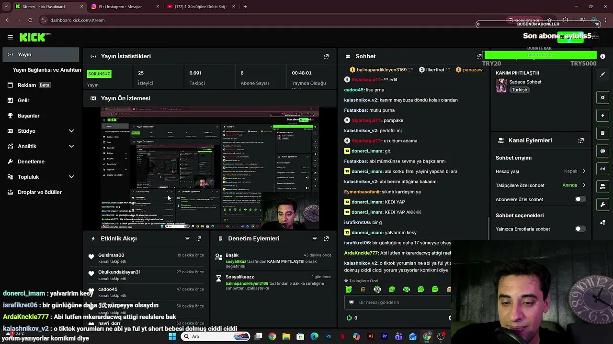Open chat settings gear icon
The width and height of the screenshot is (613, 344).
click(x=450, y=318)
